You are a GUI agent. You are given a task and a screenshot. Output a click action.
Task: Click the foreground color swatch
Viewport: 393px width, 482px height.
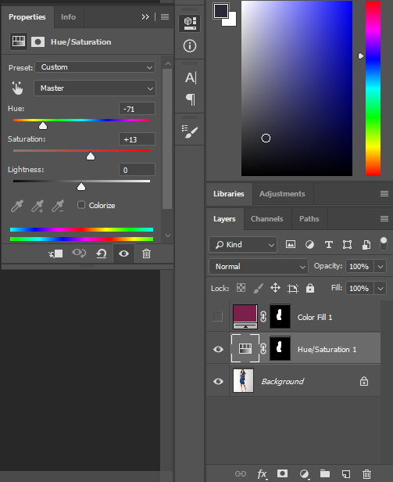[x=221, y=11]
